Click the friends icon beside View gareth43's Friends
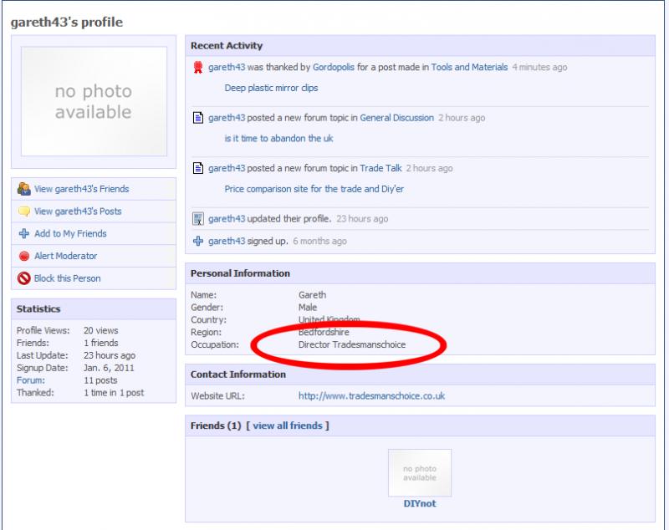Image resolution: width=669 pixels, height=530 pixels. coord(24,189)
